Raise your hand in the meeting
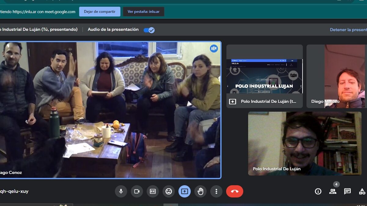367x206 pixels. [200, 191]
